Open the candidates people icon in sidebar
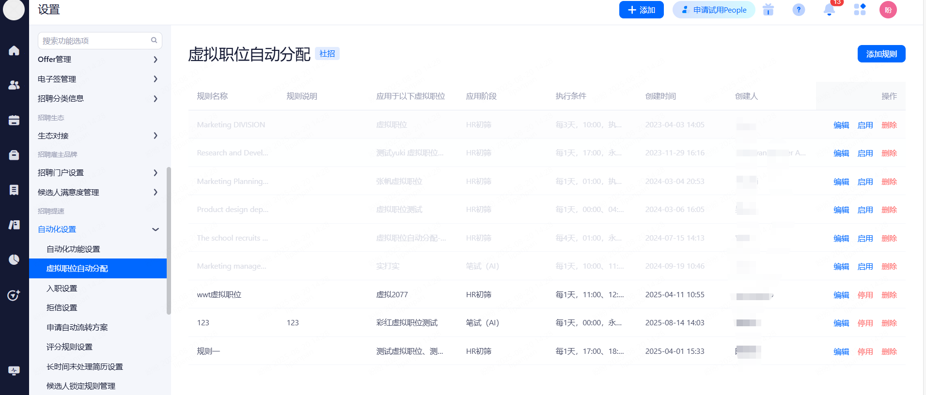Viewport: 926px width, 395px height. 14,85
